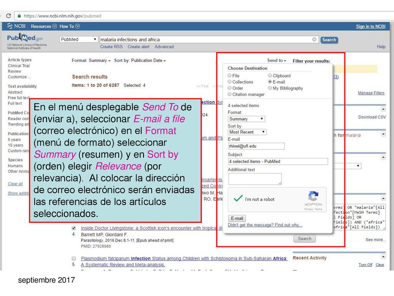This screenshot has height=296, width=394.
Task: Click the green padlock security icon
Action: click(19, 16)
